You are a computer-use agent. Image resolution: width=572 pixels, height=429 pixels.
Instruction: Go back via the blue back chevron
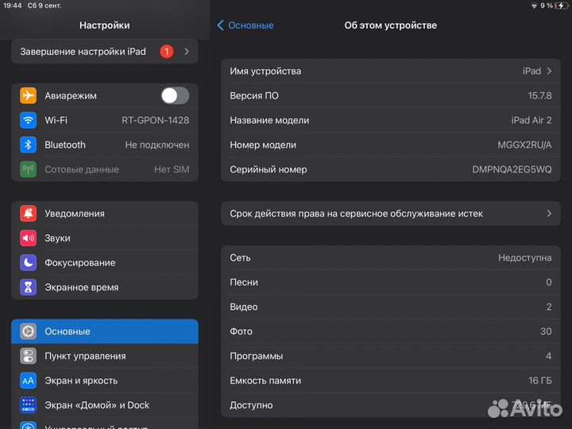220,25
